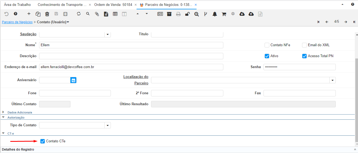Click the Requests bell icon

tap(215, 14)
